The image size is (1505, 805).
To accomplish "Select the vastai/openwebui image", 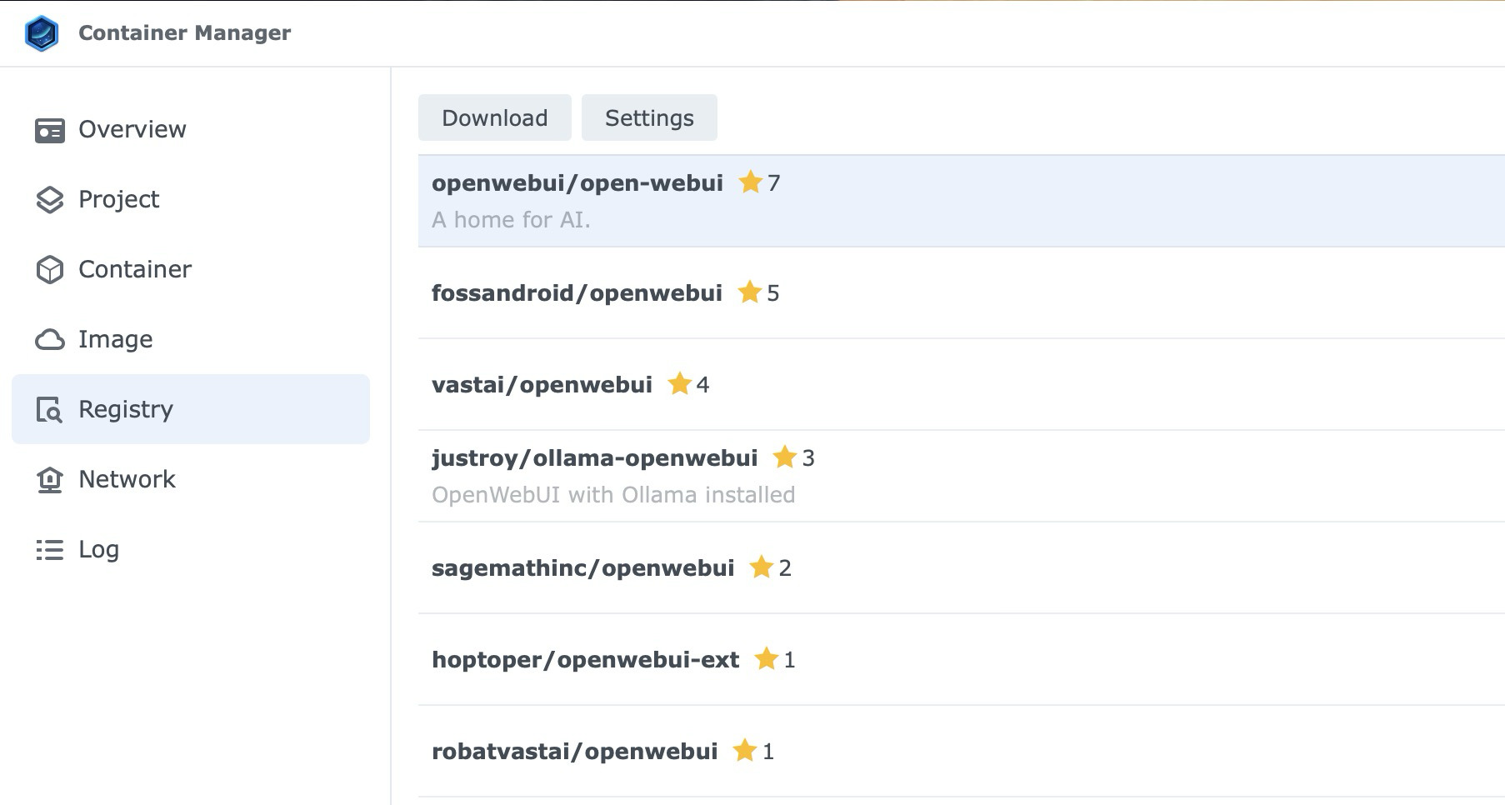I will 542,384.
